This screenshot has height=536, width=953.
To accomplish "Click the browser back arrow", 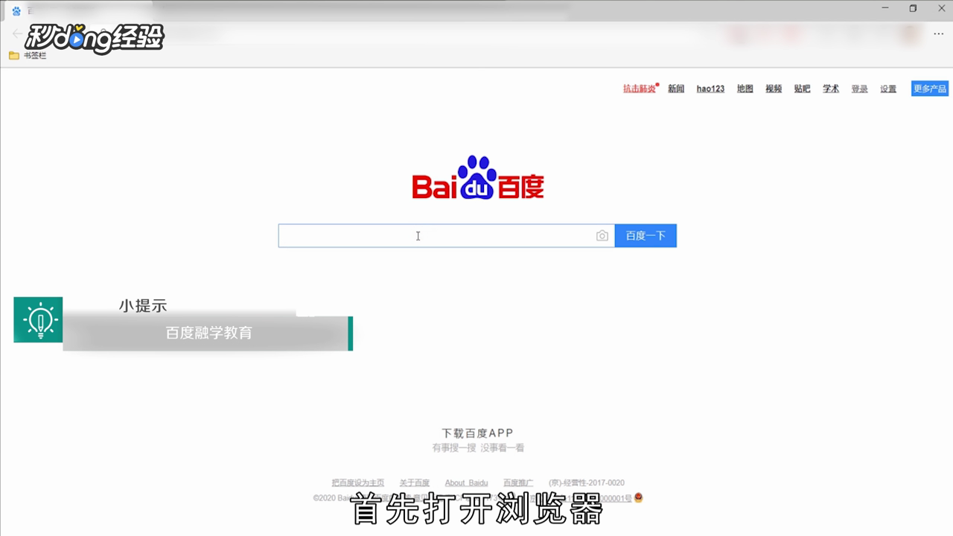I will [x=16, y=33].
